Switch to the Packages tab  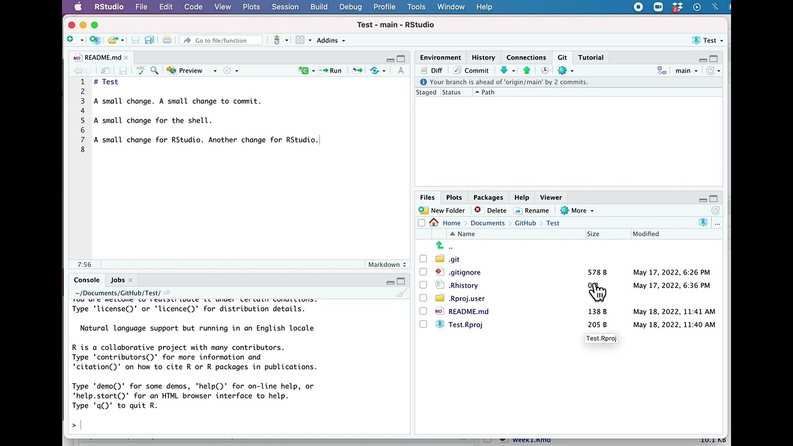[488, 198]
